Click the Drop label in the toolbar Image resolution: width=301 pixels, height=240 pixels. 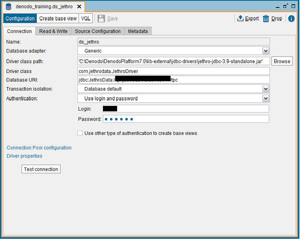click(x=277, y=18)
